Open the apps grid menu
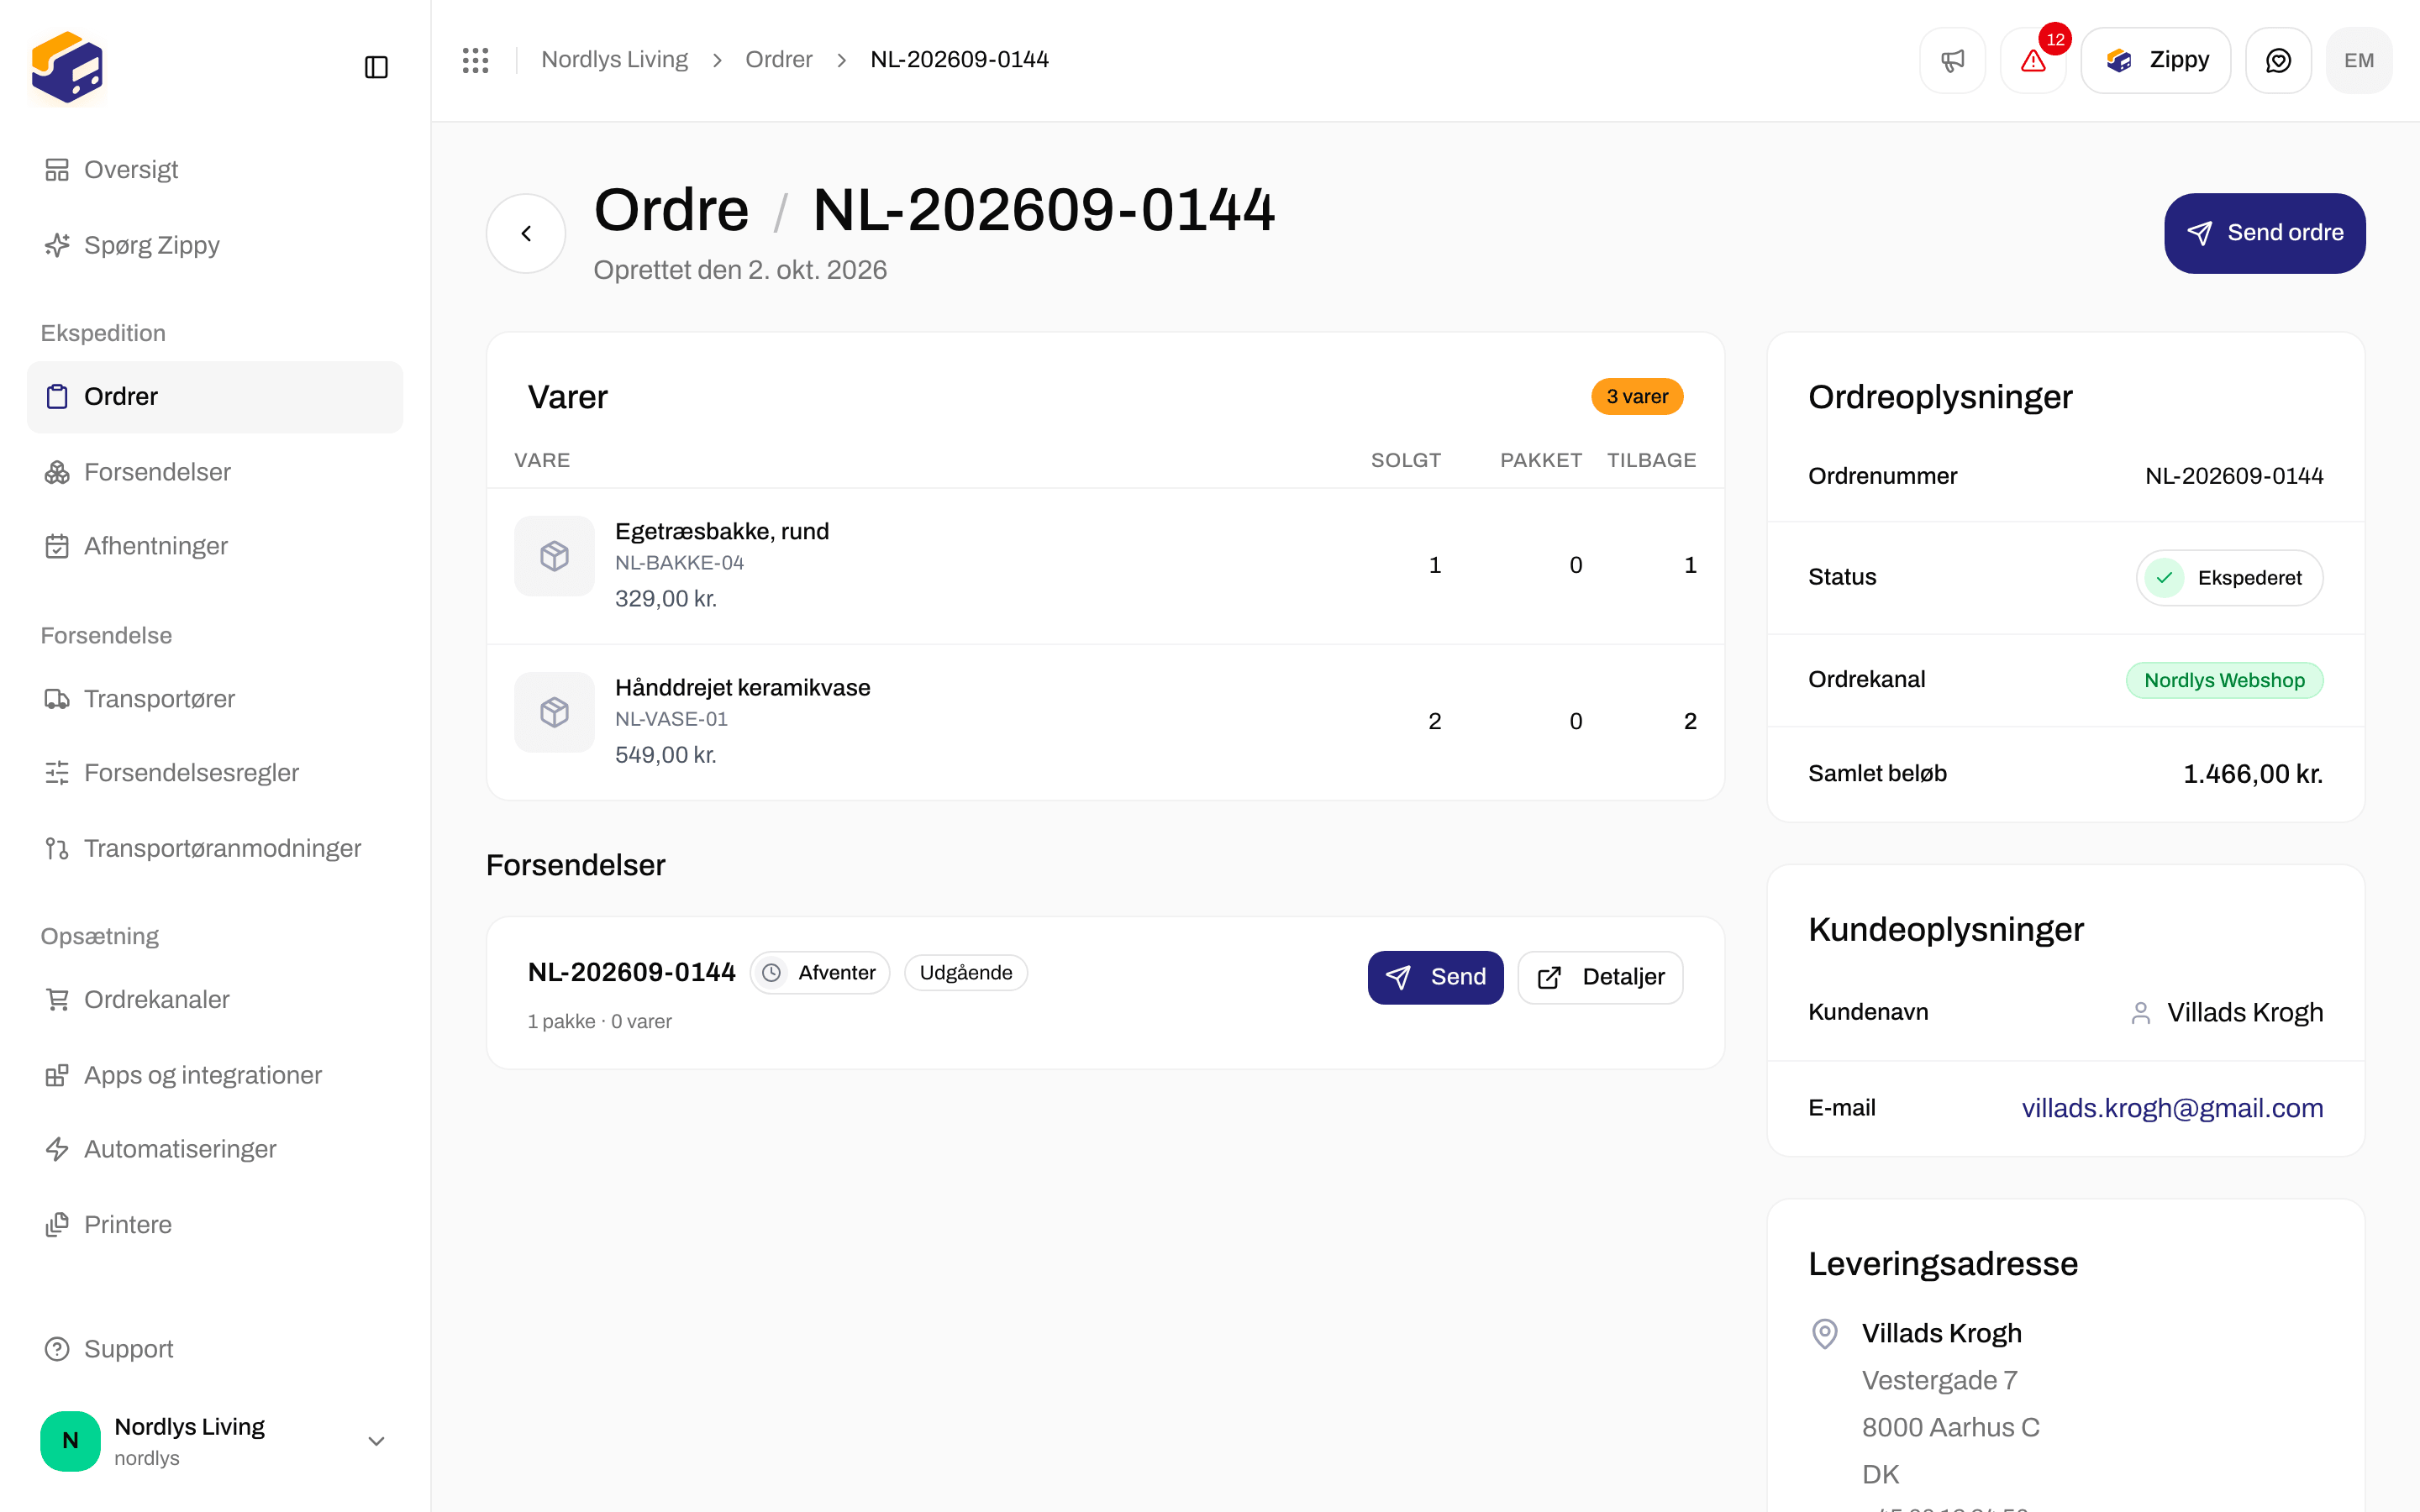This screenshot has height=1512, width=2420. 475,60
